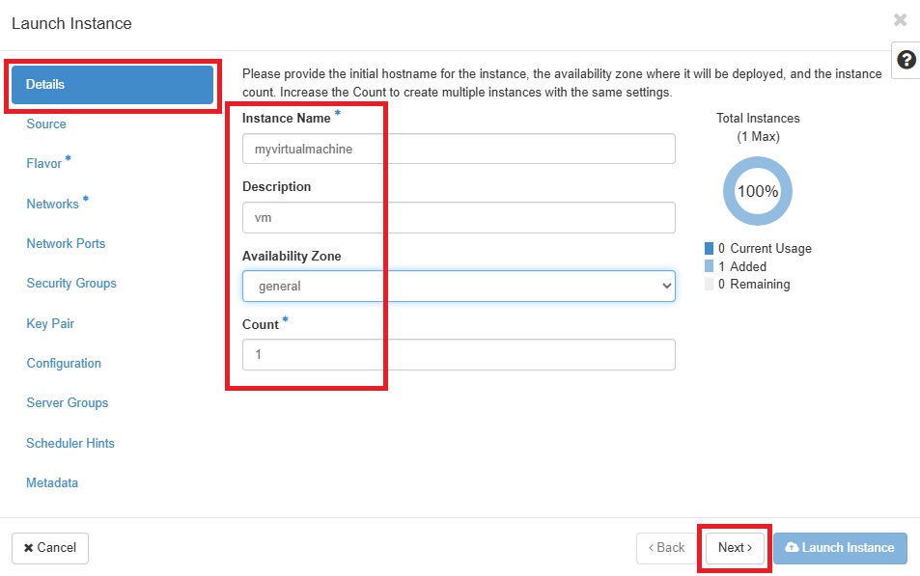Close the Launch Instance dialog
920x576 pixels.
click(900, 20)
